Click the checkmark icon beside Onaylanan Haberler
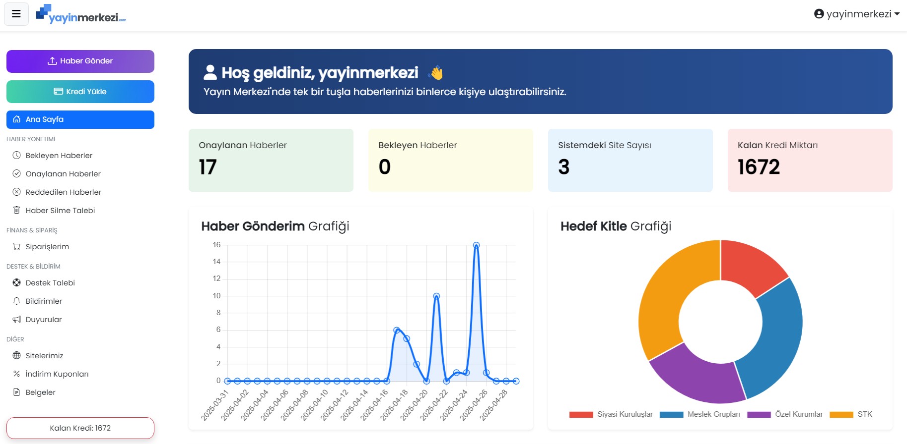907x444 pixels. [16, 173]
